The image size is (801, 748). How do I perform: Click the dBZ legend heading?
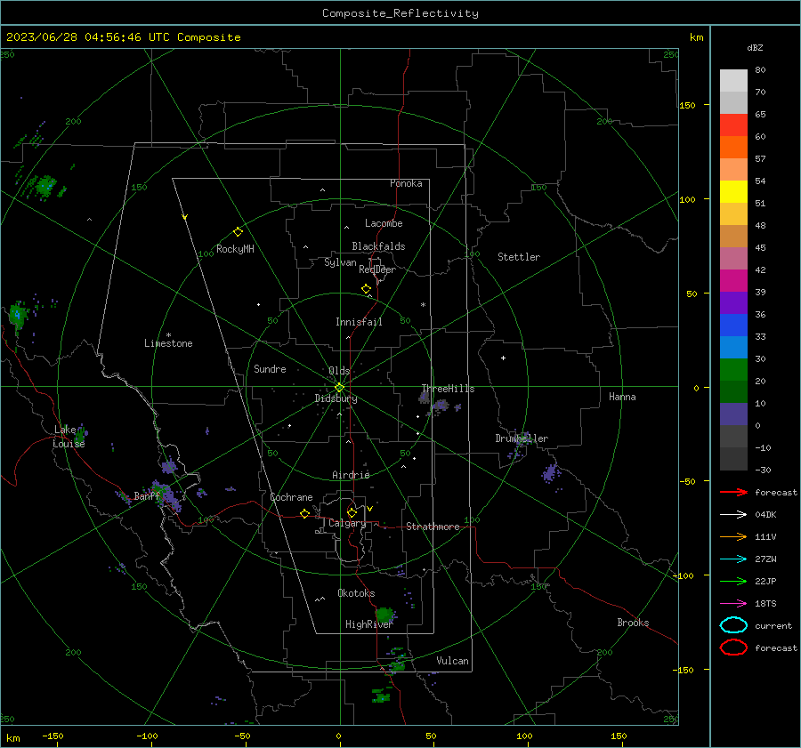pyautogui.click(x=755, y=47)
